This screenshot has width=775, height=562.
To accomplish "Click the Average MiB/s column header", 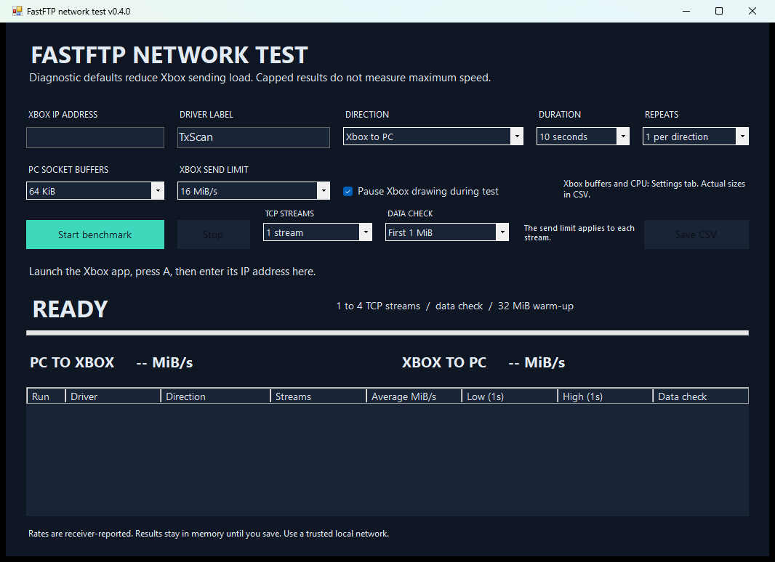I will (x=414, y=396).
